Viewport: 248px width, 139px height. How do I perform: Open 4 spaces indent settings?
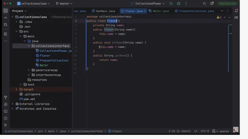pyautogui.click(x=221, y=131)
